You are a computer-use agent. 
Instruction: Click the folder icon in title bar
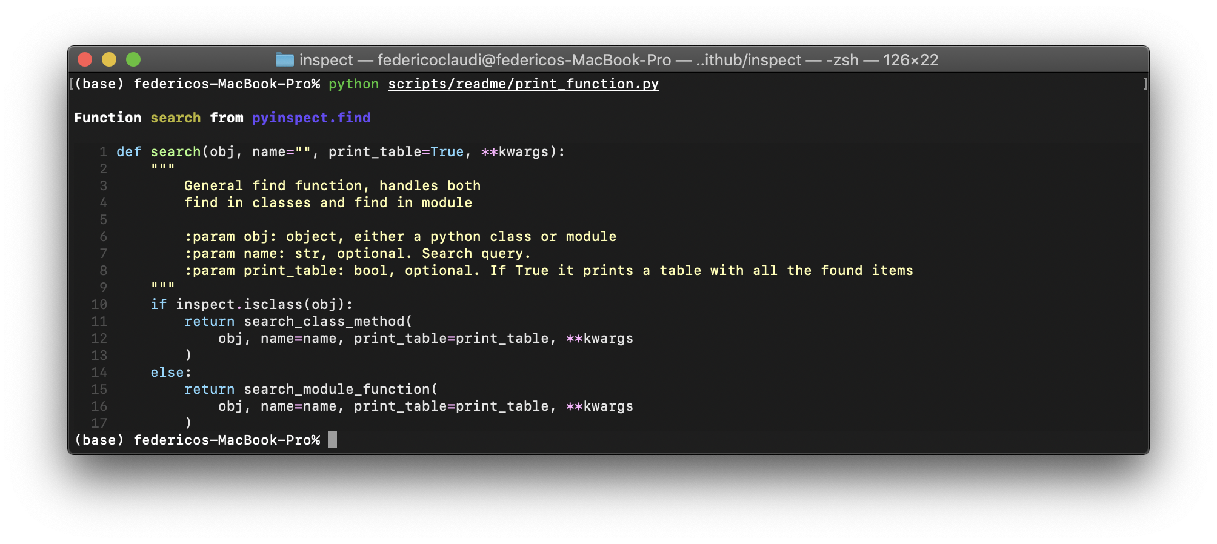(x=284, y=59)
